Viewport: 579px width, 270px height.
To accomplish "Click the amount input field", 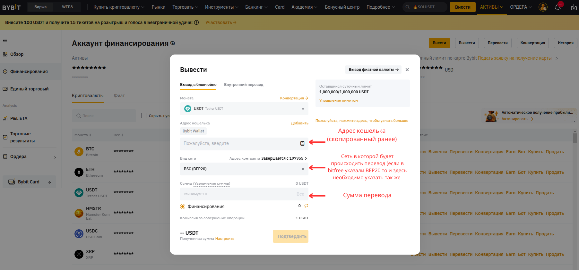I will pos(244,194).
